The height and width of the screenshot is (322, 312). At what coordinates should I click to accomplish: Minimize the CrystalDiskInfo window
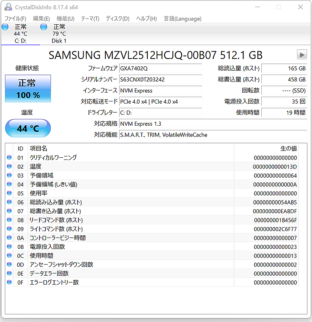[x=257, y=7]
